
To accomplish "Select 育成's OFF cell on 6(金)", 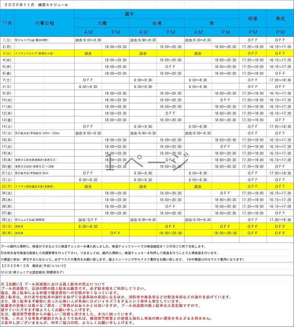I will click(280, 73).
